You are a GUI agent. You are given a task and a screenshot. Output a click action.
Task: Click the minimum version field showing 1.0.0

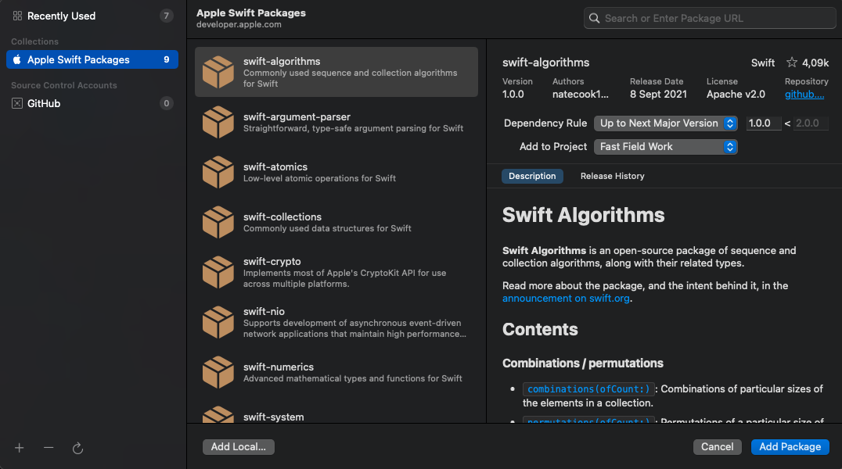click(764, 124)
